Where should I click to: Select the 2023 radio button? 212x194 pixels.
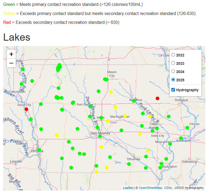pyautogui.click(x=173, y=63)
